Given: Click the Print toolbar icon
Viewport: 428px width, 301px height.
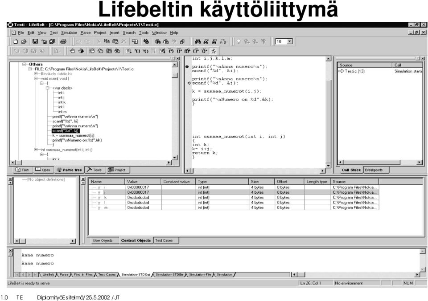Looking at the screenshot, I should (x=63, y=41).
